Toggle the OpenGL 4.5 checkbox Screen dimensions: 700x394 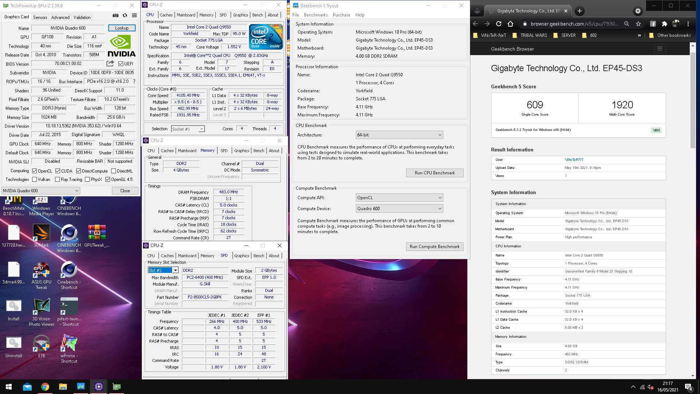[108, 179]
